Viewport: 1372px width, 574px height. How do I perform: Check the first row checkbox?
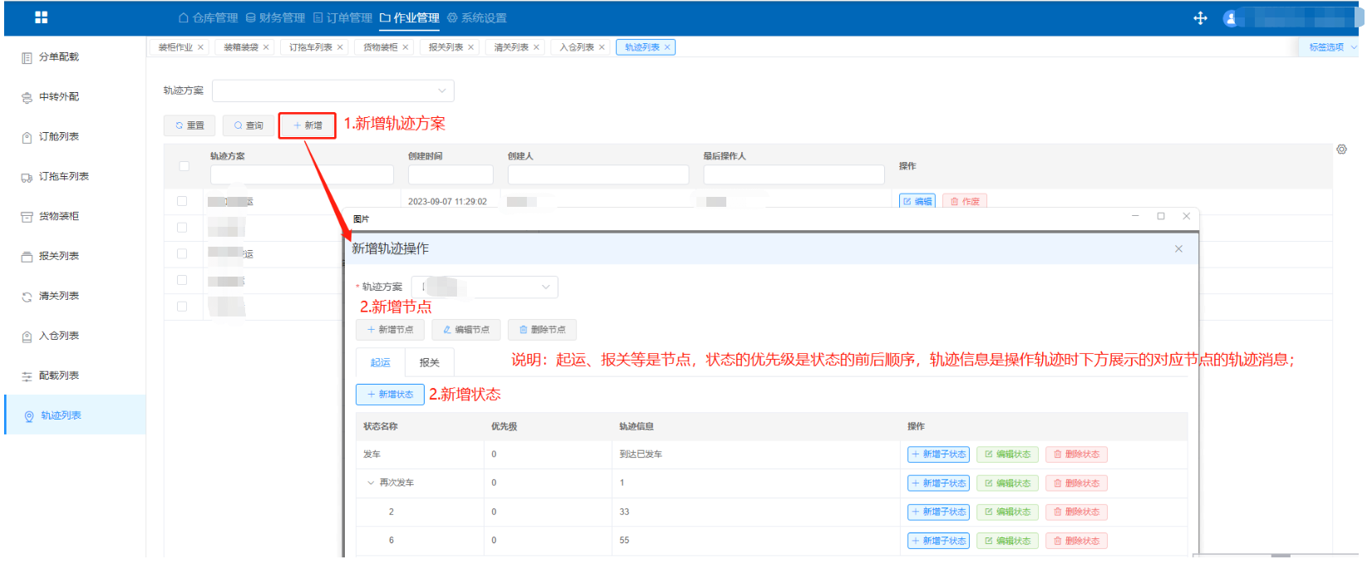(x=182, y=201)
